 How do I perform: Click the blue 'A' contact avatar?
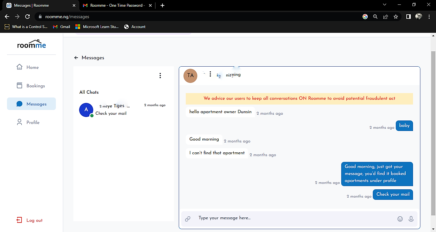tap(86, 110)
